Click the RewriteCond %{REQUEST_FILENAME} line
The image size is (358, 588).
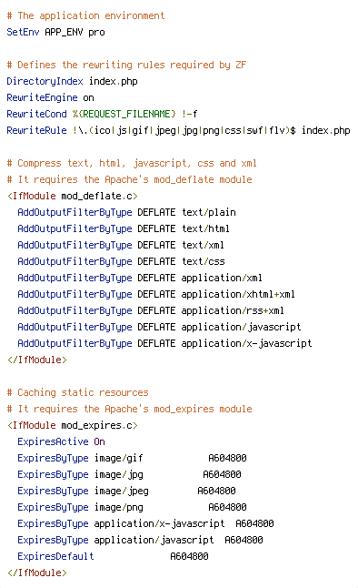coord(103,114)
